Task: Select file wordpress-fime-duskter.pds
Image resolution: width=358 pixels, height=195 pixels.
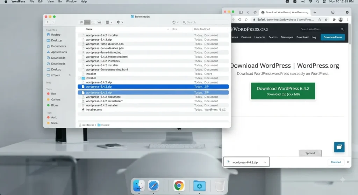Action: pos(153,44)
